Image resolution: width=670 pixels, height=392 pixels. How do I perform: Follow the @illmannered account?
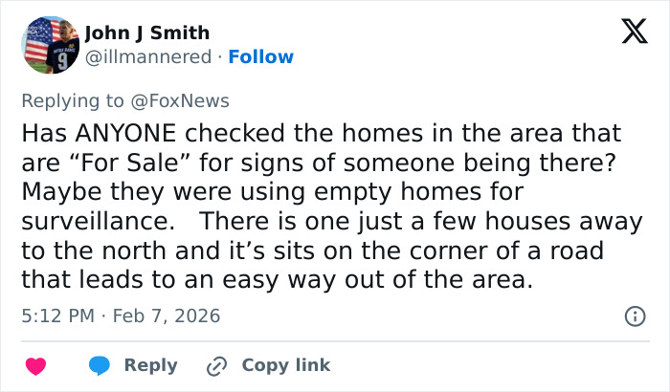260,57
